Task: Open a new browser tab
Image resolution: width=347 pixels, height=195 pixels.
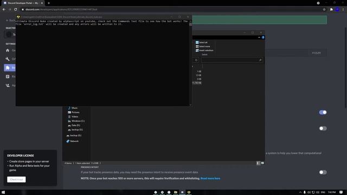Action: tap(49, 3)
